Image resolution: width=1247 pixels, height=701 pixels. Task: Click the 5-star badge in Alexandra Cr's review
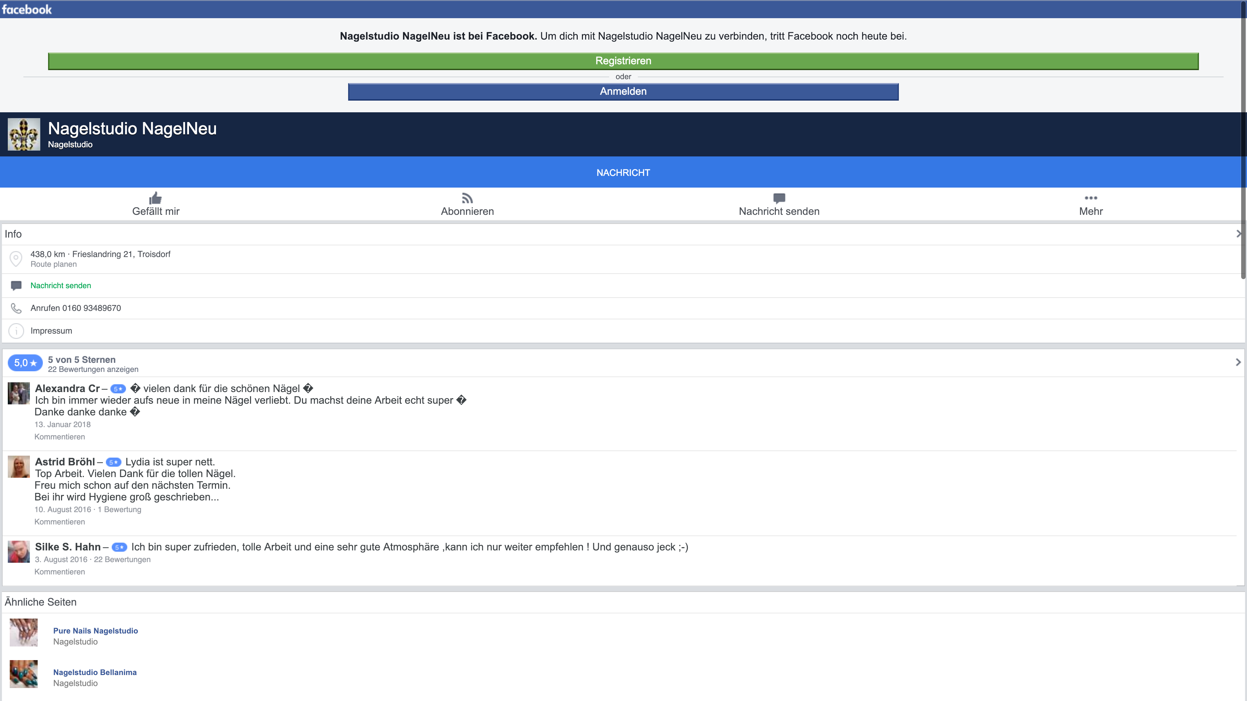point(118,389)
